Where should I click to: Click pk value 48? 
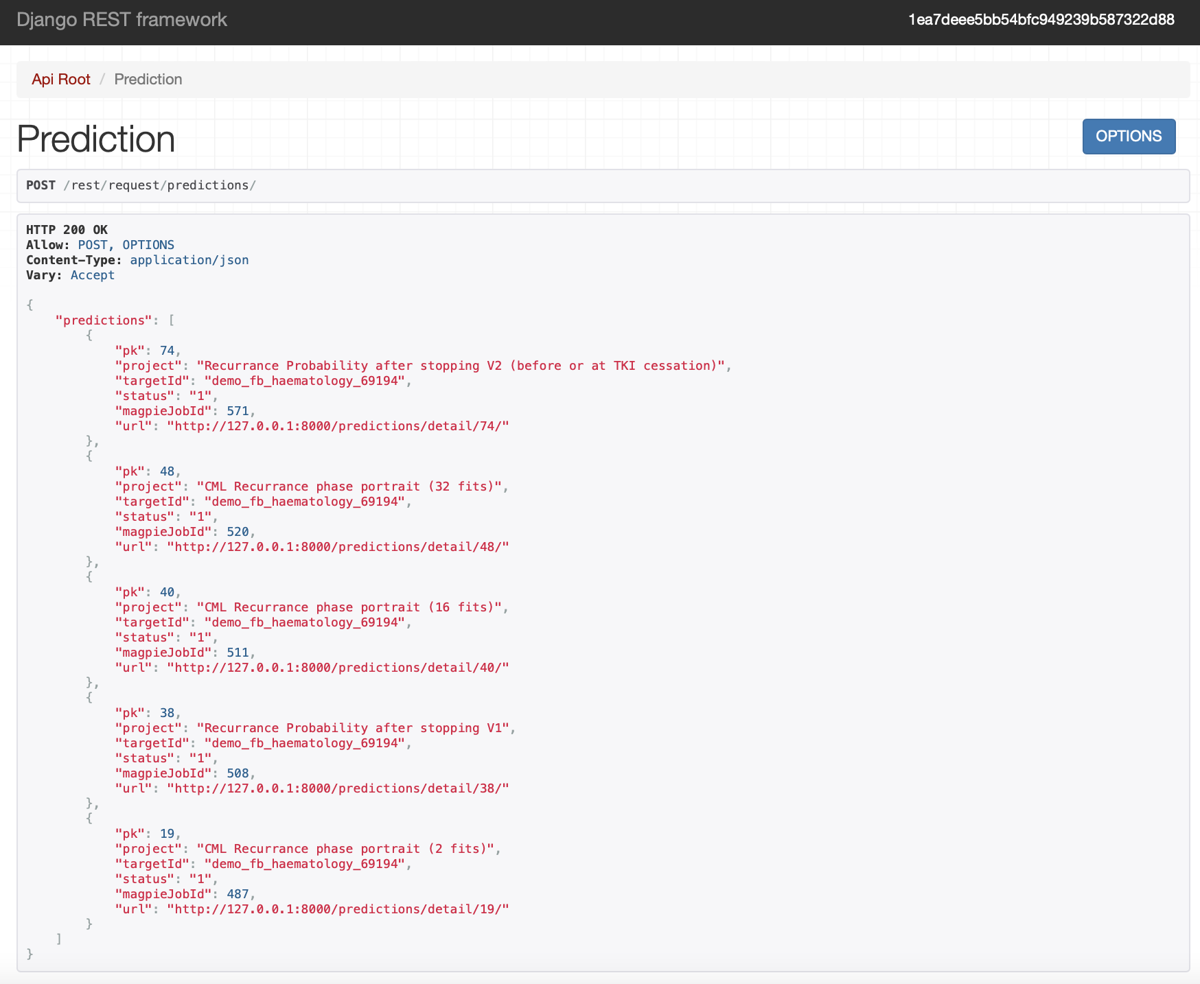168,471
